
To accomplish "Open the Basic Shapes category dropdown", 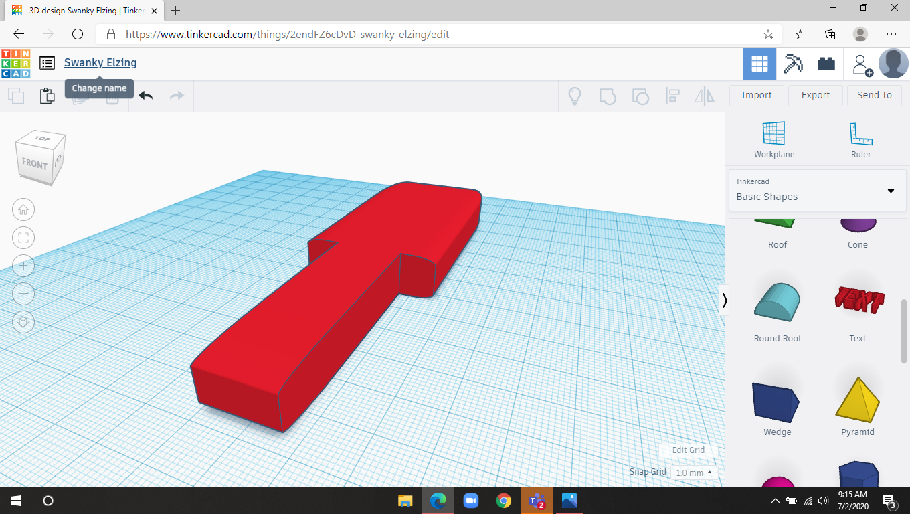I will 818,190.
